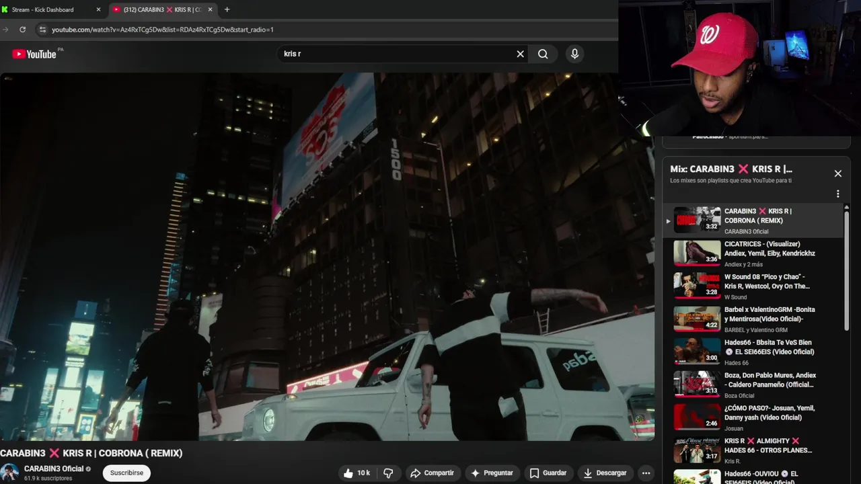
Task: Play ¿CÓMO PASO? Josuan video
Action: 753,417
